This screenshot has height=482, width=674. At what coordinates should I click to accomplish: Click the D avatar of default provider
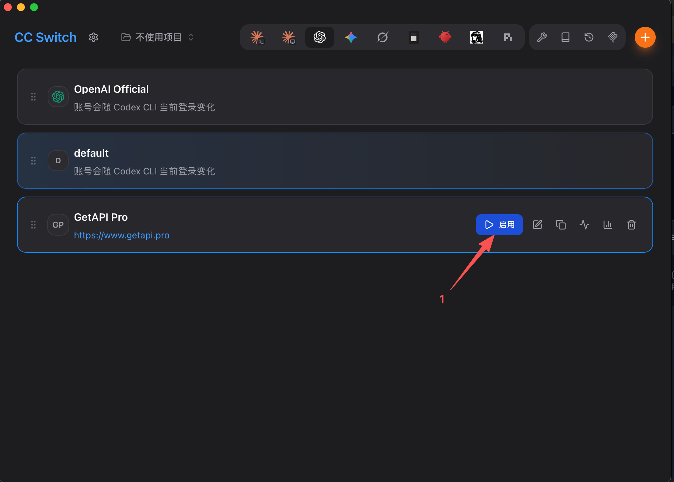coord(58,161)
